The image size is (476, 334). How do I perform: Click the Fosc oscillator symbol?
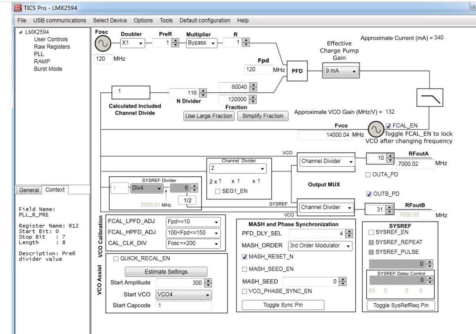coord(103,44)
